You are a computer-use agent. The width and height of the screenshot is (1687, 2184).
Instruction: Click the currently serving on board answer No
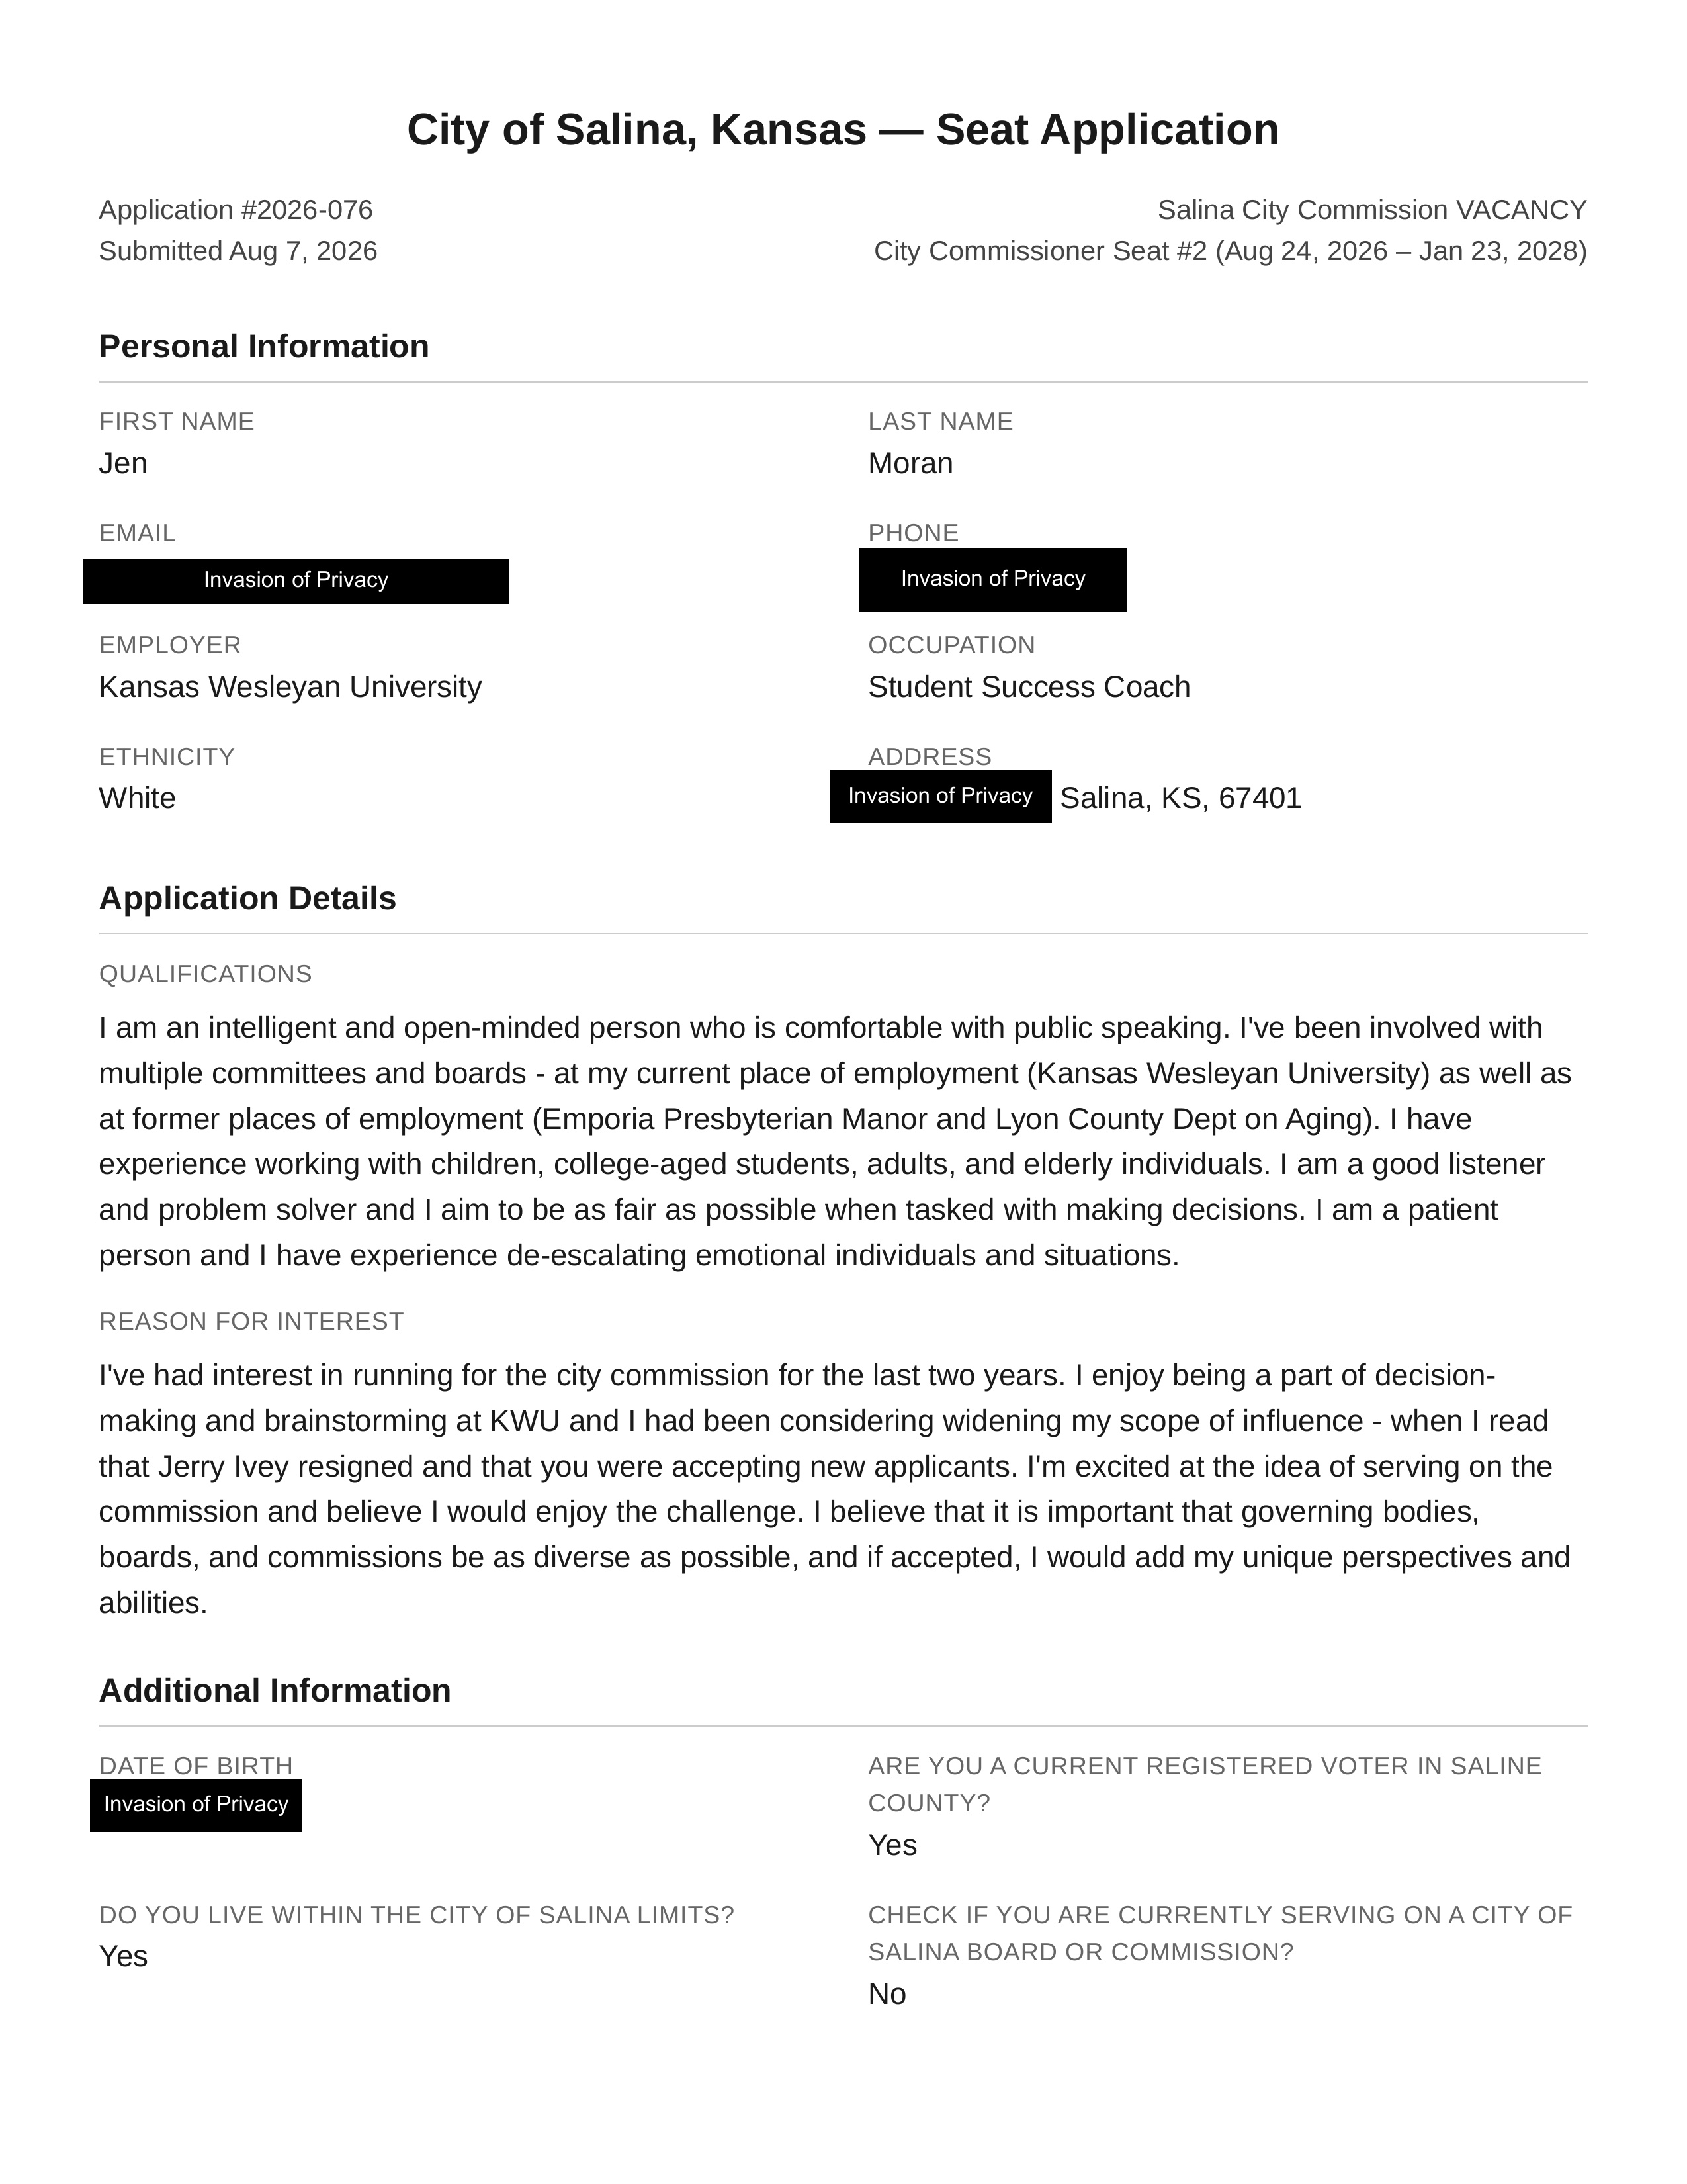pos(887,1994)
